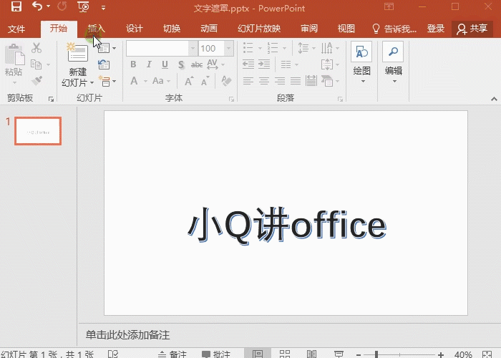Click the 告诉我 search box
Image resolution: width=501 pixels, height=358 pixels.
pyautogui.click(x=394, y=29)
